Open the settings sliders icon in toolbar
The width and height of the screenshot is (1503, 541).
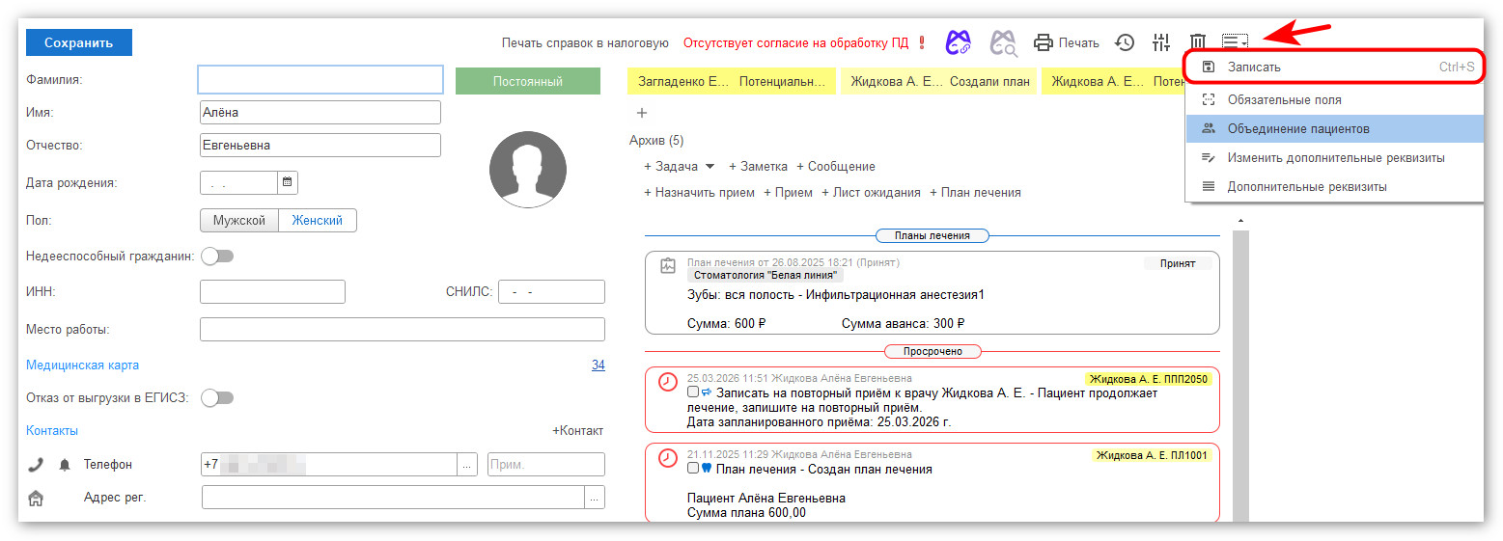pyautogui.click(x=1161, y=42)
